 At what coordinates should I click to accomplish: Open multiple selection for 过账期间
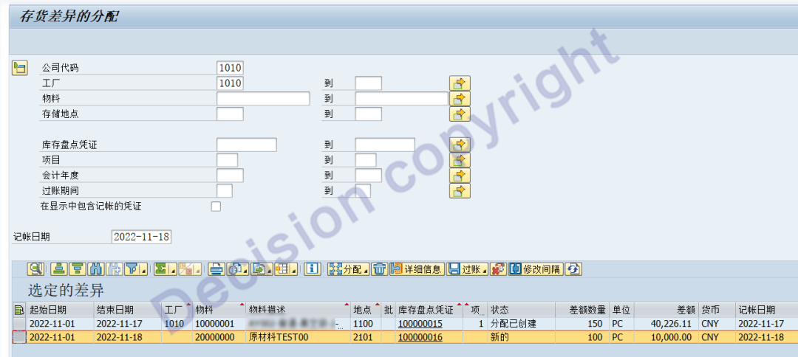pyautogui.click(x=460, y=191)
